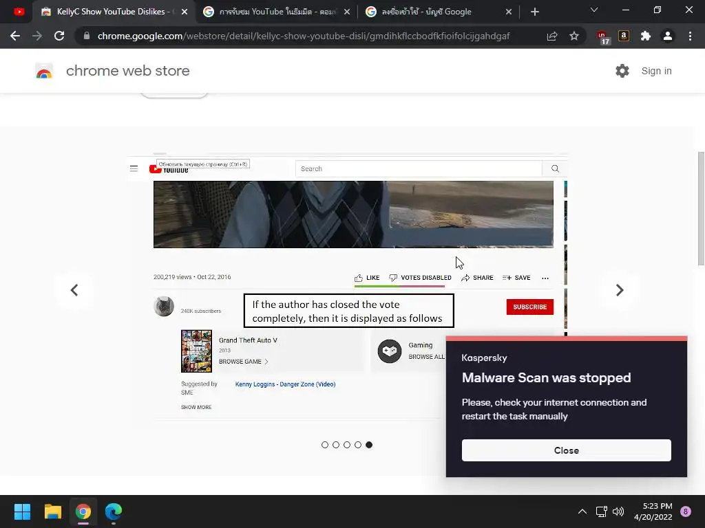
Task: Select the first carousel dot
Action: click(325, 445)
